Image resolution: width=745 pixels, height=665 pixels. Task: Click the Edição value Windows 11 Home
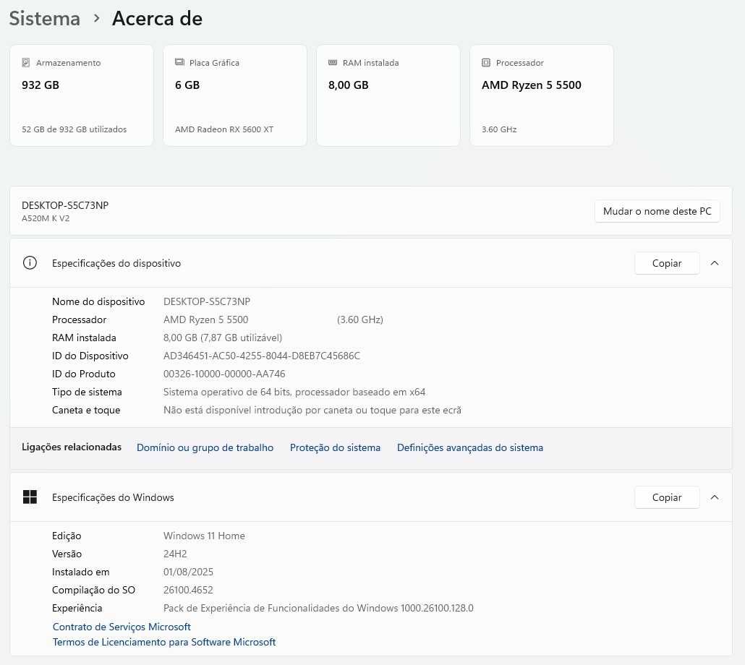click(204, 536)
